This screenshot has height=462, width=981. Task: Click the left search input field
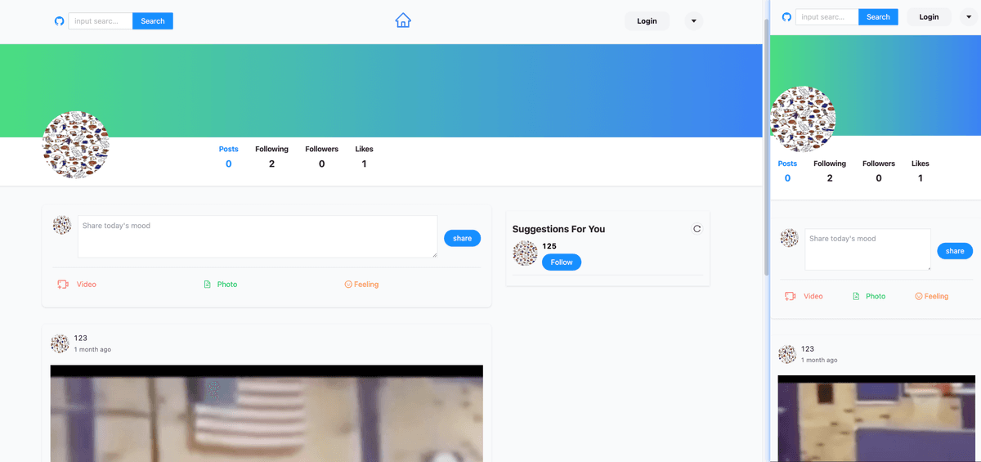(x=100, y=21)
